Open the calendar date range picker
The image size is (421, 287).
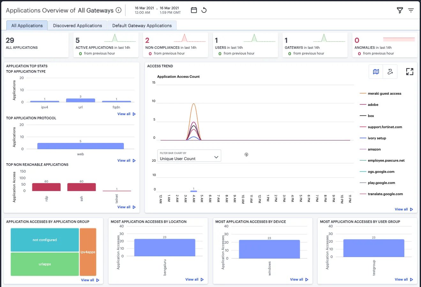(x=194, y=10)
